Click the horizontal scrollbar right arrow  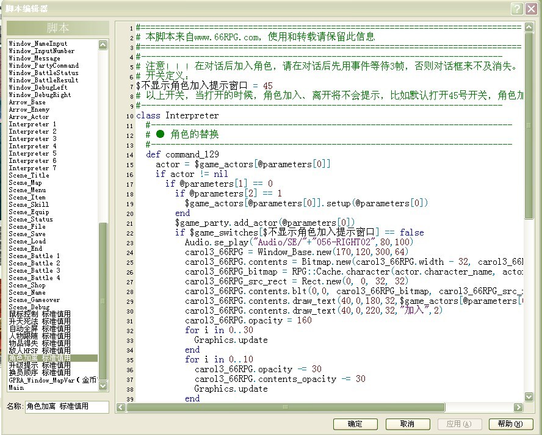coord(518,407)
